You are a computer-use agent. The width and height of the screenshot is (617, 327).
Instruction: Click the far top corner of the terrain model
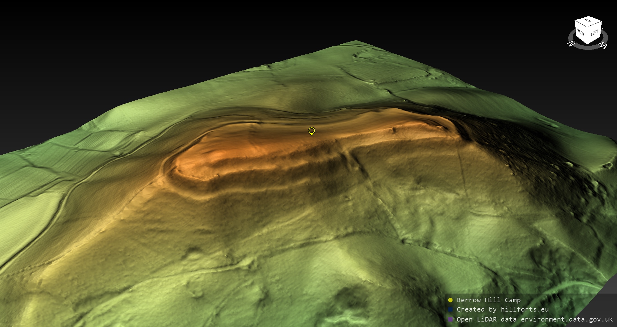(x=356, y=41)
